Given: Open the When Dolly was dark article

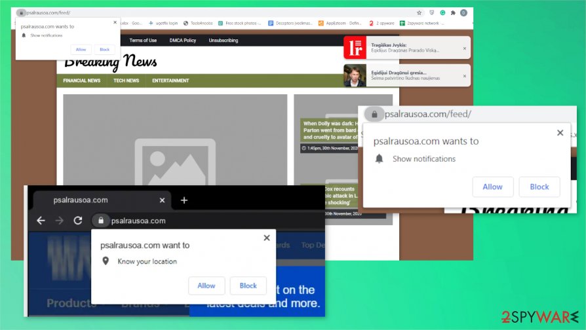Looking at the screenshot, I should coord(330,130).
